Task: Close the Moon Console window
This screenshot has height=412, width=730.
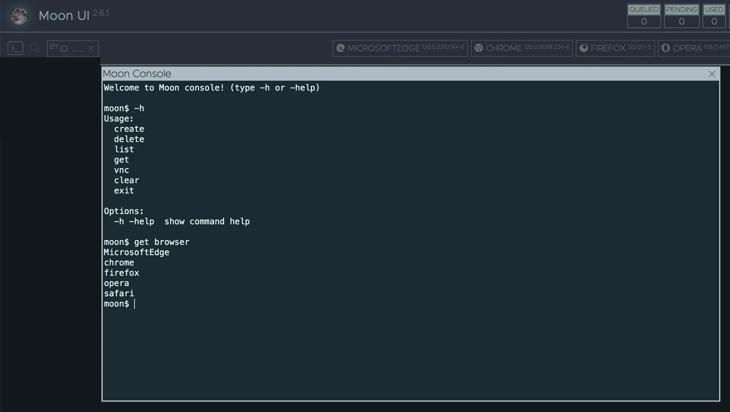Action: click(712, 74)
